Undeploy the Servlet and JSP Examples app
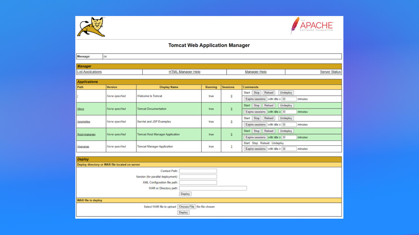The height and width of the screenshot is (235, 419). tap(286, 118)
